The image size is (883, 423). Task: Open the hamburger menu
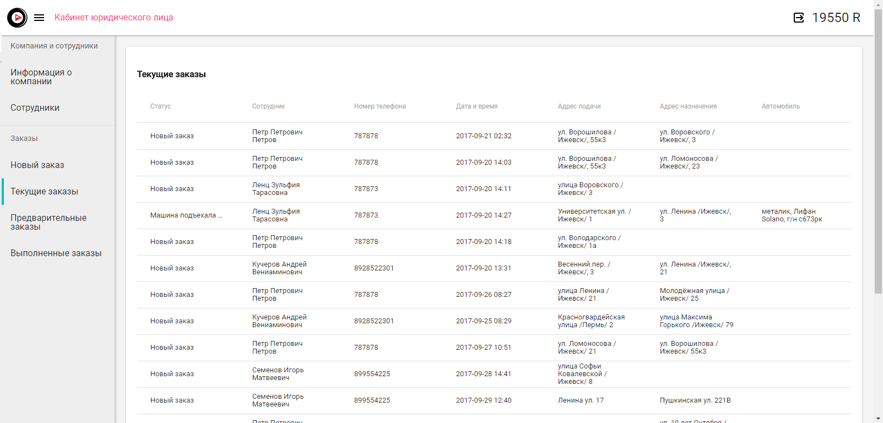[39, 18]
